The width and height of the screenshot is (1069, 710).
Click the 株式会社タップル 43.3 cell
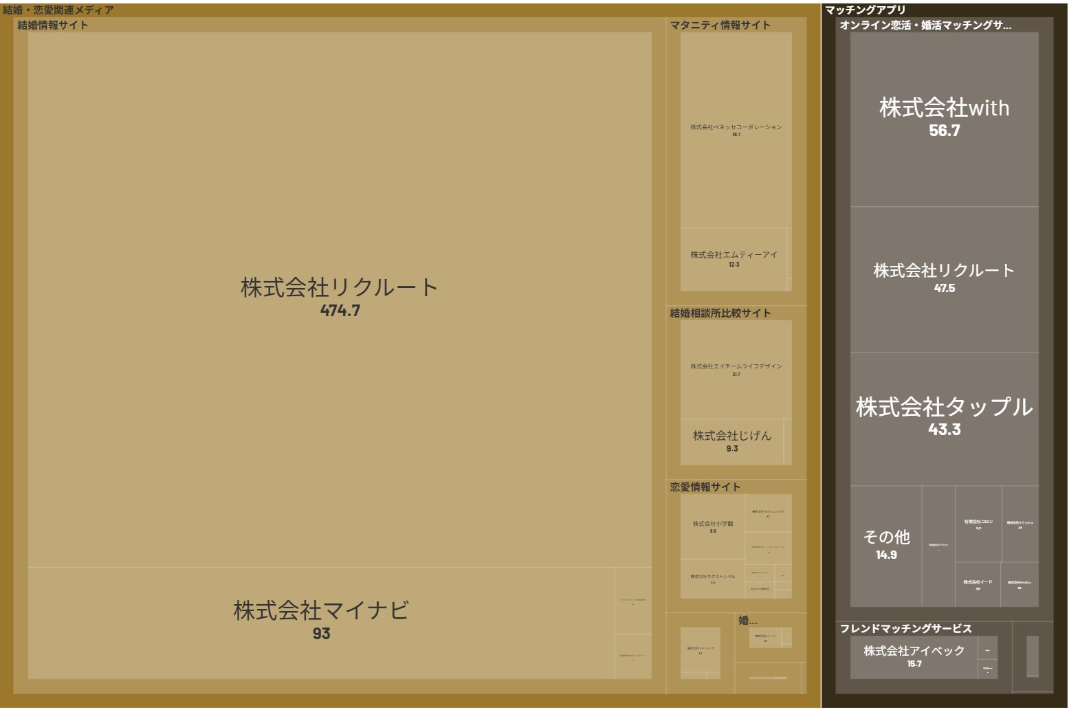[x=945, y=419]
